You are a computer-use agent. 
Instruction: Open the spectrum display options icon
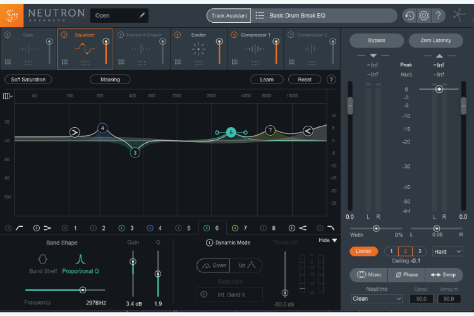pos(7,96)
